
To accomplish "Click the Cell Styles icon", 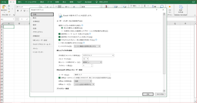I will (x=124, y=6).
